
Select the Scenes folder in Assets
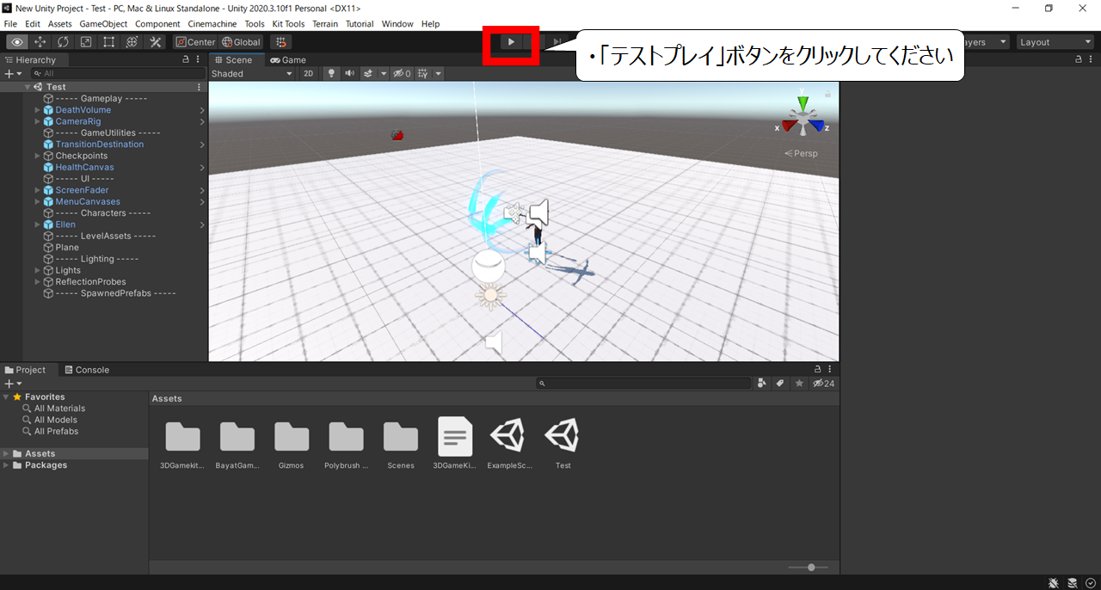[401, 446]
